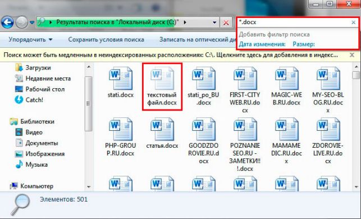Select текстовый файл.docx file

[x=162, y=86]
